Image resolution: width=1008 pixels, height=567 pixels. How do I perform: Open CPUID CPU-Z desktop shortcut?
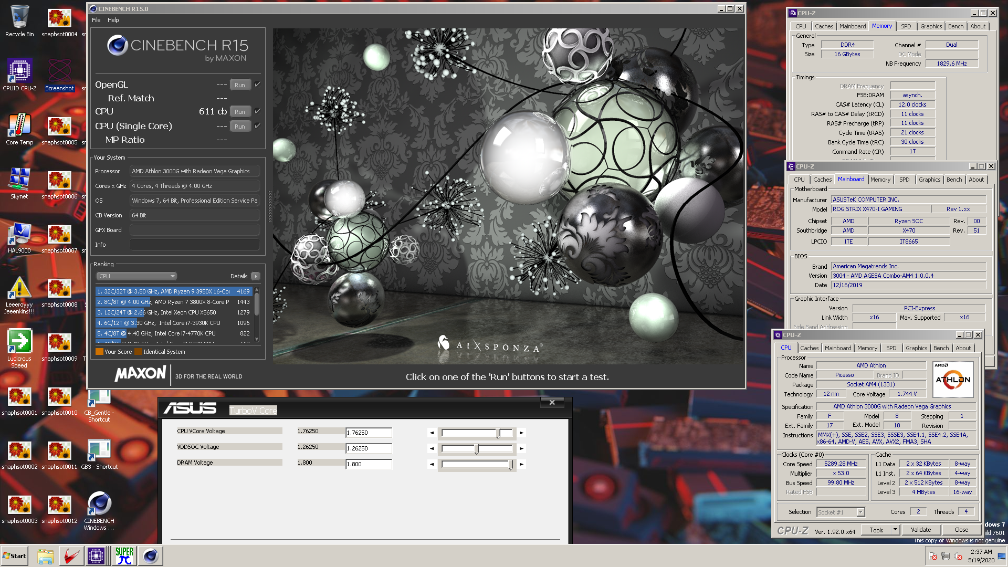coord(19,75)
